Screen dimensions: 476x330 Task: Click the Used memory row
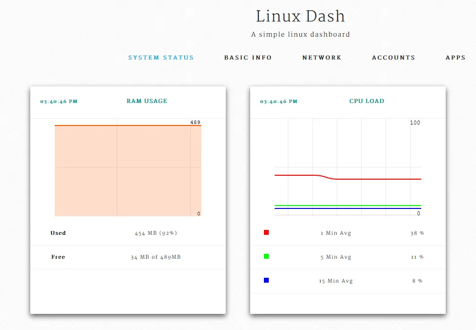click(x=127, y=233)
